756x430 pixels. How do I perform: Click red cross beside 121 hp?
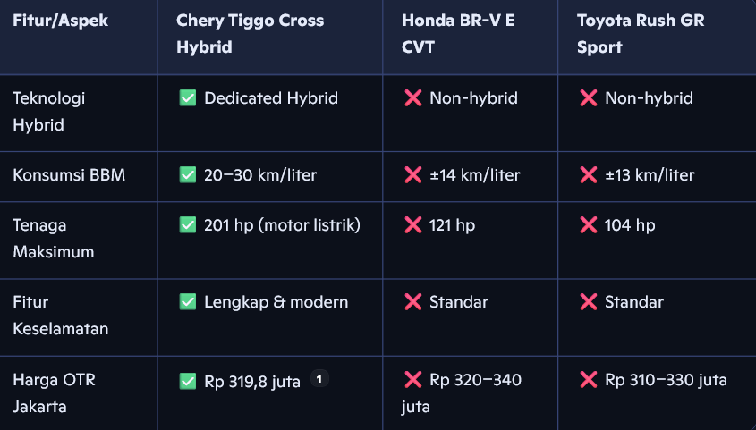pos(412,225)
